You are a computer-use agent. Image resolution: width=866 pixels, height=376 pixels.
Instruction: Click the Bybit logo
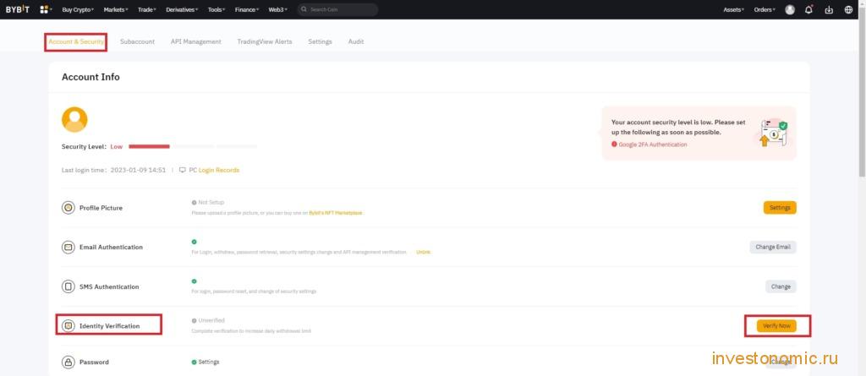pos(18,9)
